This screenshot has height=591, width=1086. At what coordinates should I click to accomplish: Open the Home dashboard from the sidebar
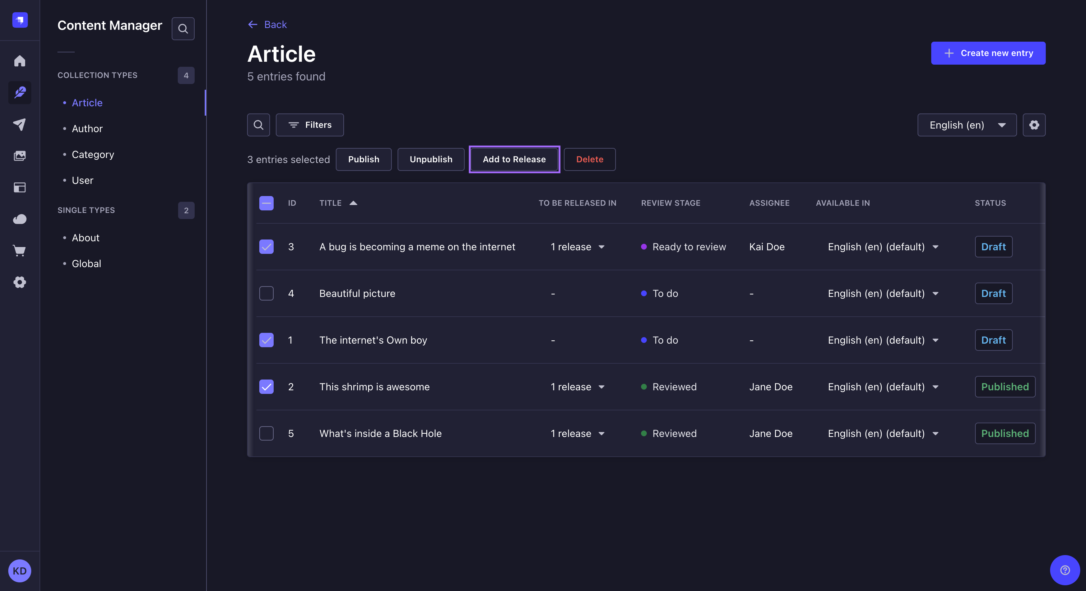pos(19,61)
